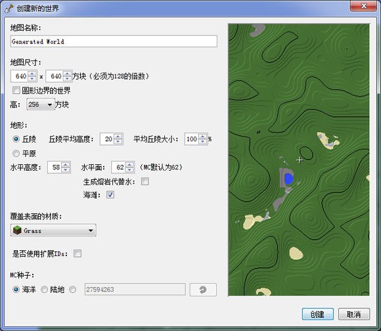Viewport: 381px width, 331px height.
Task: Select the 陆地 seed radio option
Action: click(44, 290)
